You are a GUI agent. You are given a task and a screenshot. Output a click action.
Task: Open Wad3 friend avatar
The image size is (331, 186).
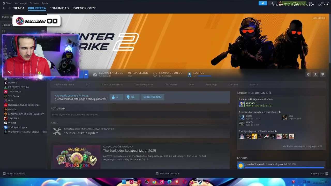pyautogui.click(x=242, y=123)
